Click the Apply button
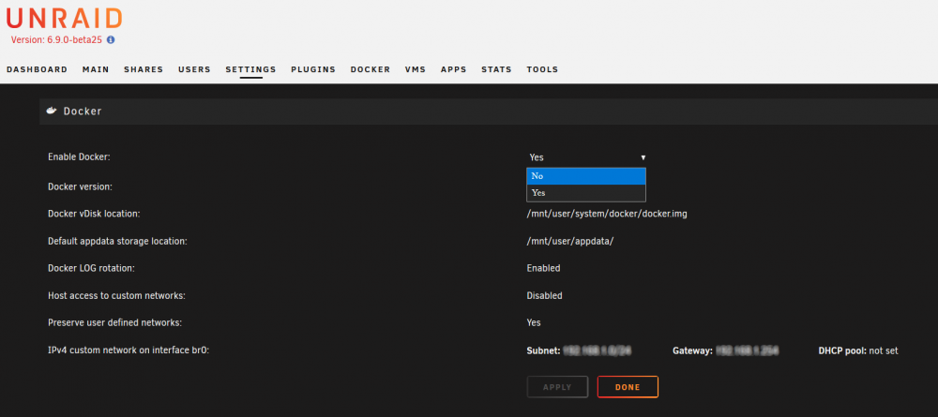The image size is (938, 417). (557, 387)
